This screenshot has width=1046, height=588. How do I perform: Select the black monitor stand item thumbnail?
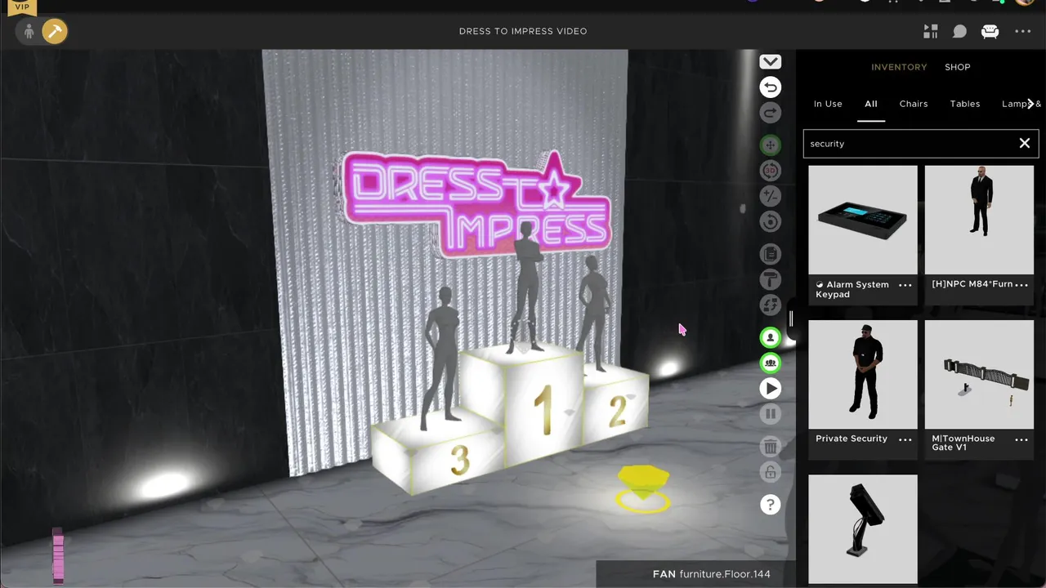(x=863, y=528)
